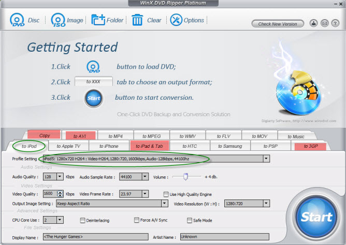Select the to 3GP tab
Image resolution: width=346 pixels, height=245 pixels.
click(311, 146)
